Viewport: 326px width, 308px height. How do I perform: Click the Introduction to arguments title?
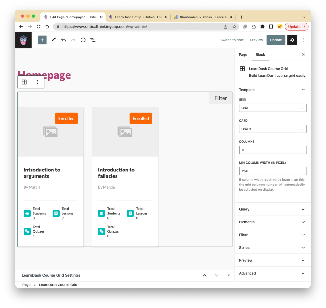[42, 173]
